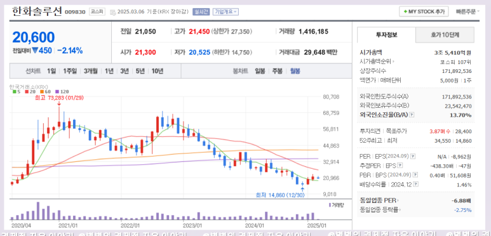Click the stock code 009830
Image resolution: width=491 pixels, height=236 pixels.
click(75, 12)
